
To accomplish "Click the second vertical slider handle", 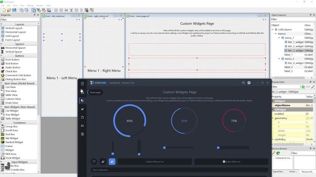I will (139, 154).
